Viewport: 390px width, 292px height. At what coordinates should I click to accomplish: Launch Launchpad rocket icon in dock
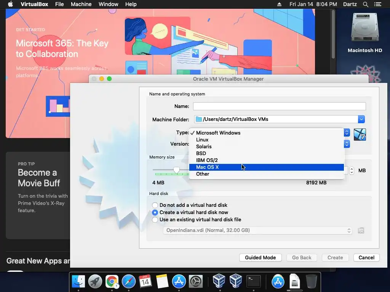[x=95, y=282]
